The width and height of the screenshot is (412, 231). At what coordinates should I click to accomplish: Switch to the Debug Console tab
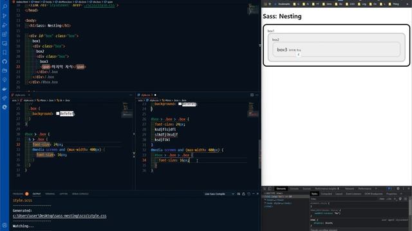point(80,194)
